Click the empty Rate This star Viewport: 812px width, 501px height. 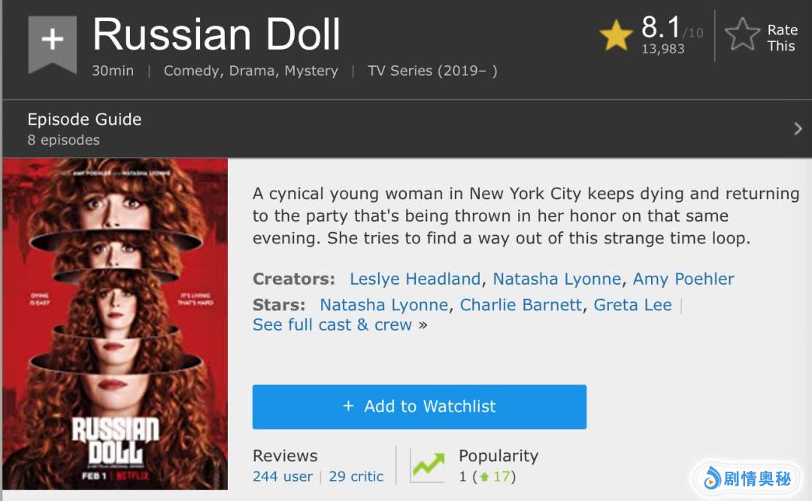742,36
